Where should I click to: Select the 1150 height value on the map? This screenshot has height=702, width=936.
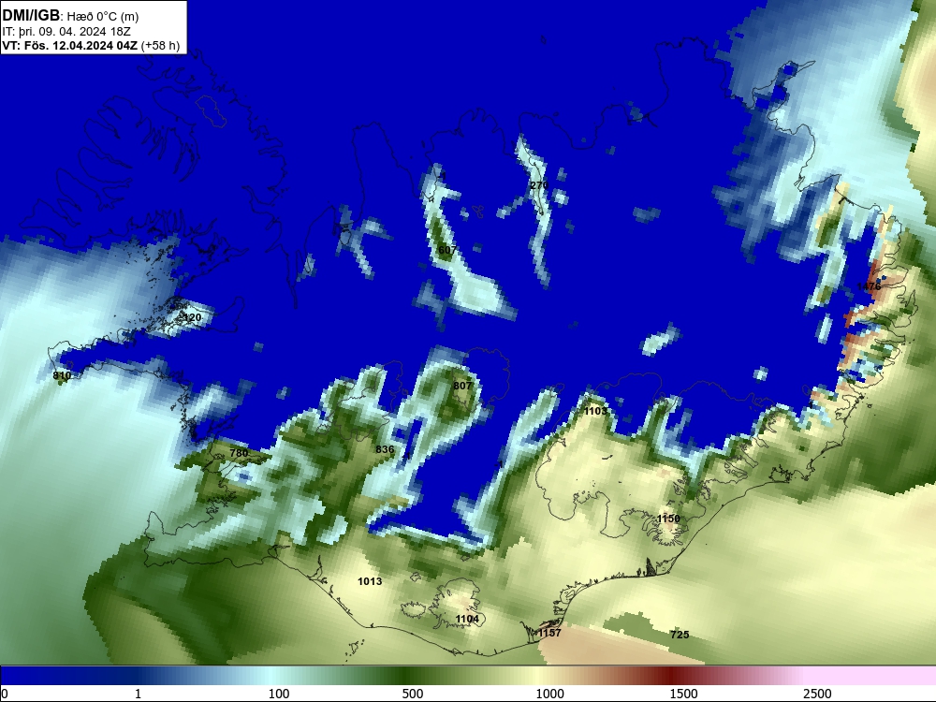tap(668, 519)
